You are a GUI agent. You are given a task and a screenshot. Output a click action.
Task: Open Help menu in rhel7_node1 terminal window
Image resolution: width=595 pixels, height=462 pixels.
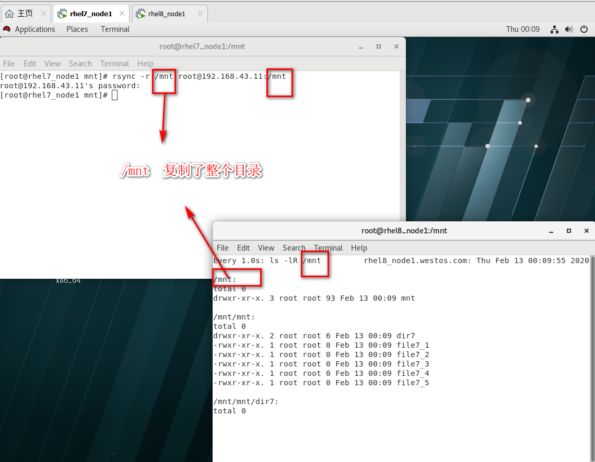point(145,63)
